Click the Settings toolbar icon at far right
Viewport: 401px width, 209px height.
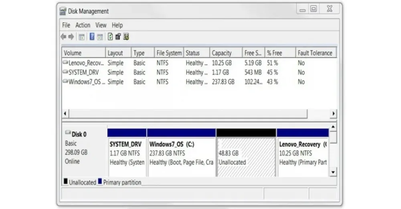click(126, 37)
